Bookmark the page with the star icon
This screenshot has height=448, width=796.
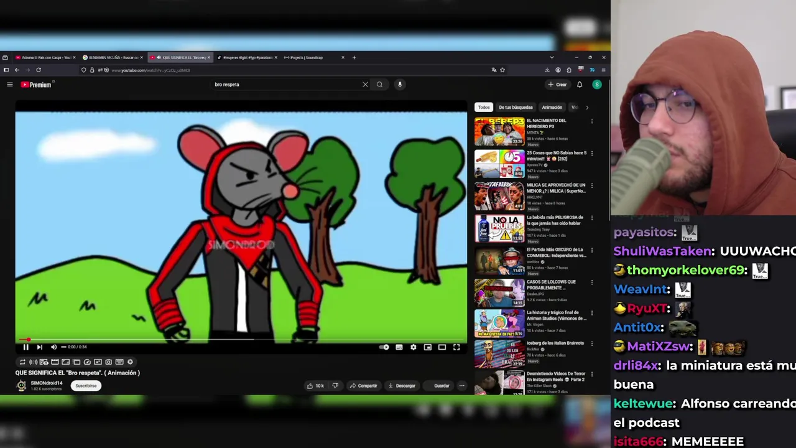click(502, 70)
